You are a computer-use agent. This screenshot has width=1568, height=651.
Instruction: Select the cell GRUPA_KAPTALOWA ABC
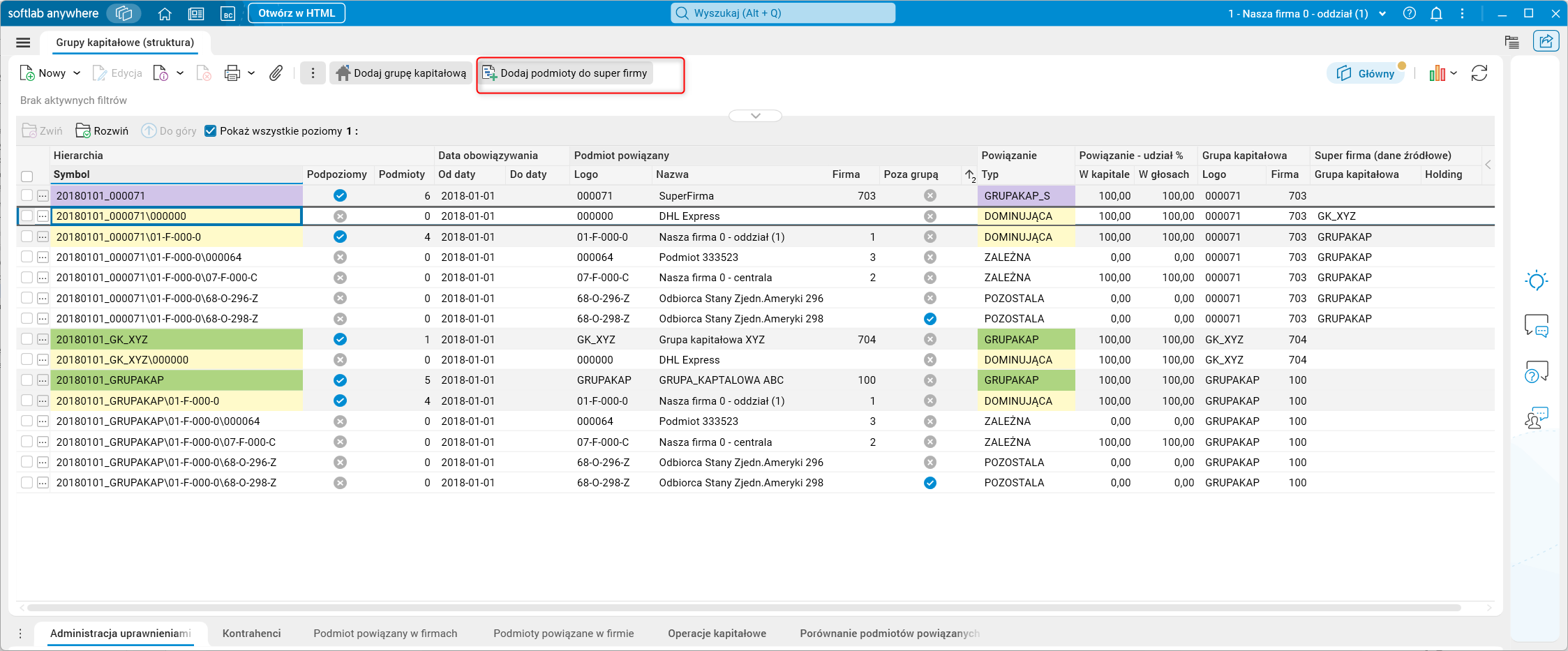pyautogui.click(x=722, y=380)
